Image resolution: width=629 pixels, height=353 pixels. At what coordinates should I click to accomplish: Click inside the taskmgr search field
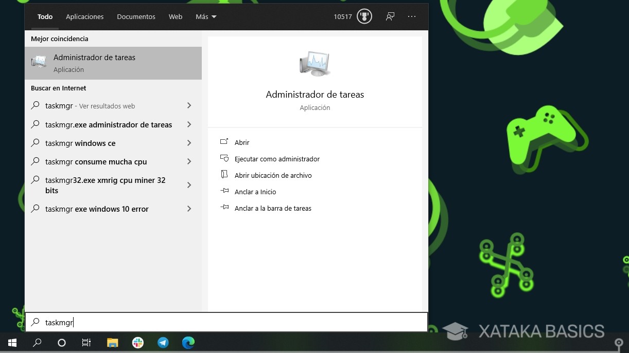click(129, 322)
